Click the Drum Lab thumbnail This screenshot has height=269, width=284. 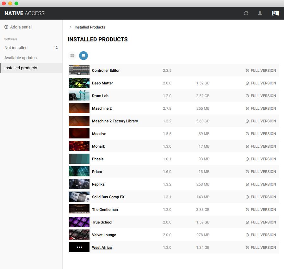click(x=79, y=95)
